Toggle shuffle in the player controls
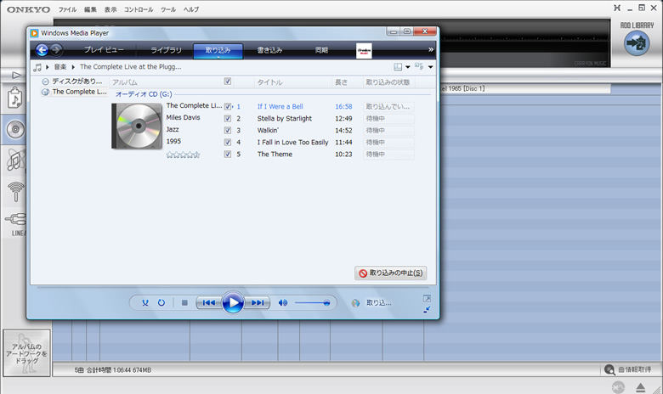Image resolution: width=663 pixels, height=394 pixels. coord(145,303)
